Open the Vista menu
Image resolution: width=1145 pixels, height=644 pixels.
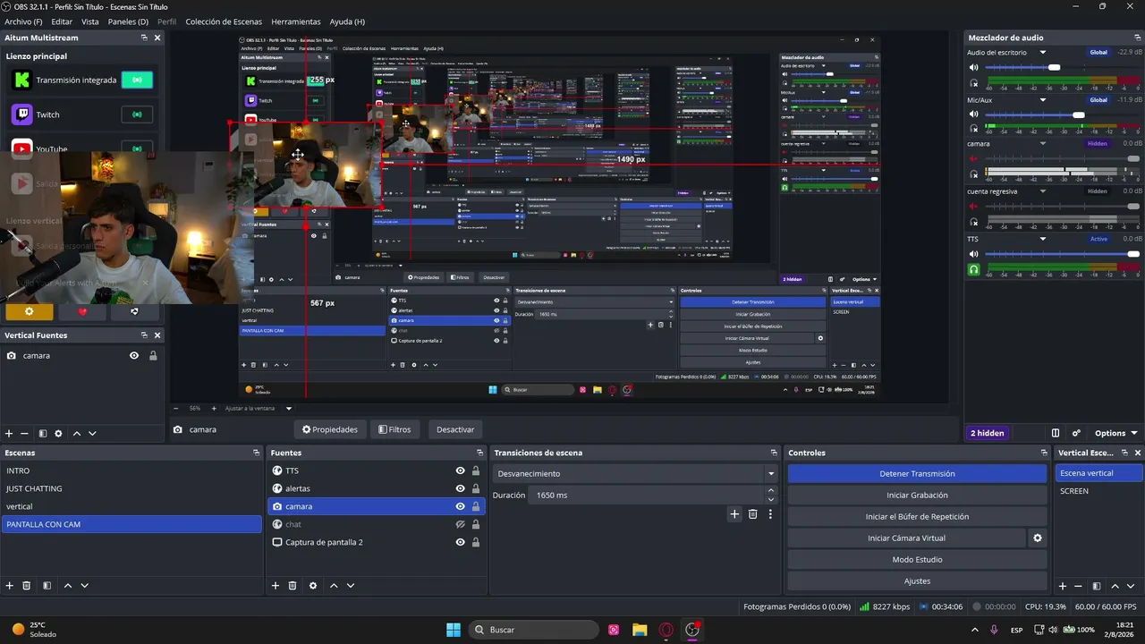[x=90, y=21]
